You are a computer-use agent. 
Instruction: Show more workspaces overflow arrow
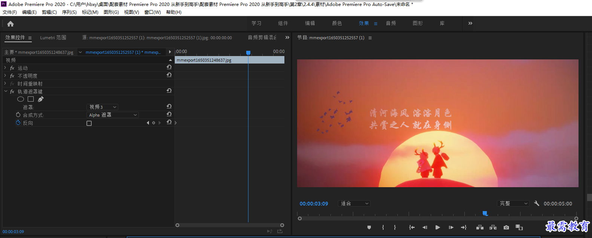click(x=470, y=23)
